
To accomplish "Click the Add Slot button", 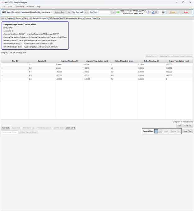I will click(x=6, y=128).
